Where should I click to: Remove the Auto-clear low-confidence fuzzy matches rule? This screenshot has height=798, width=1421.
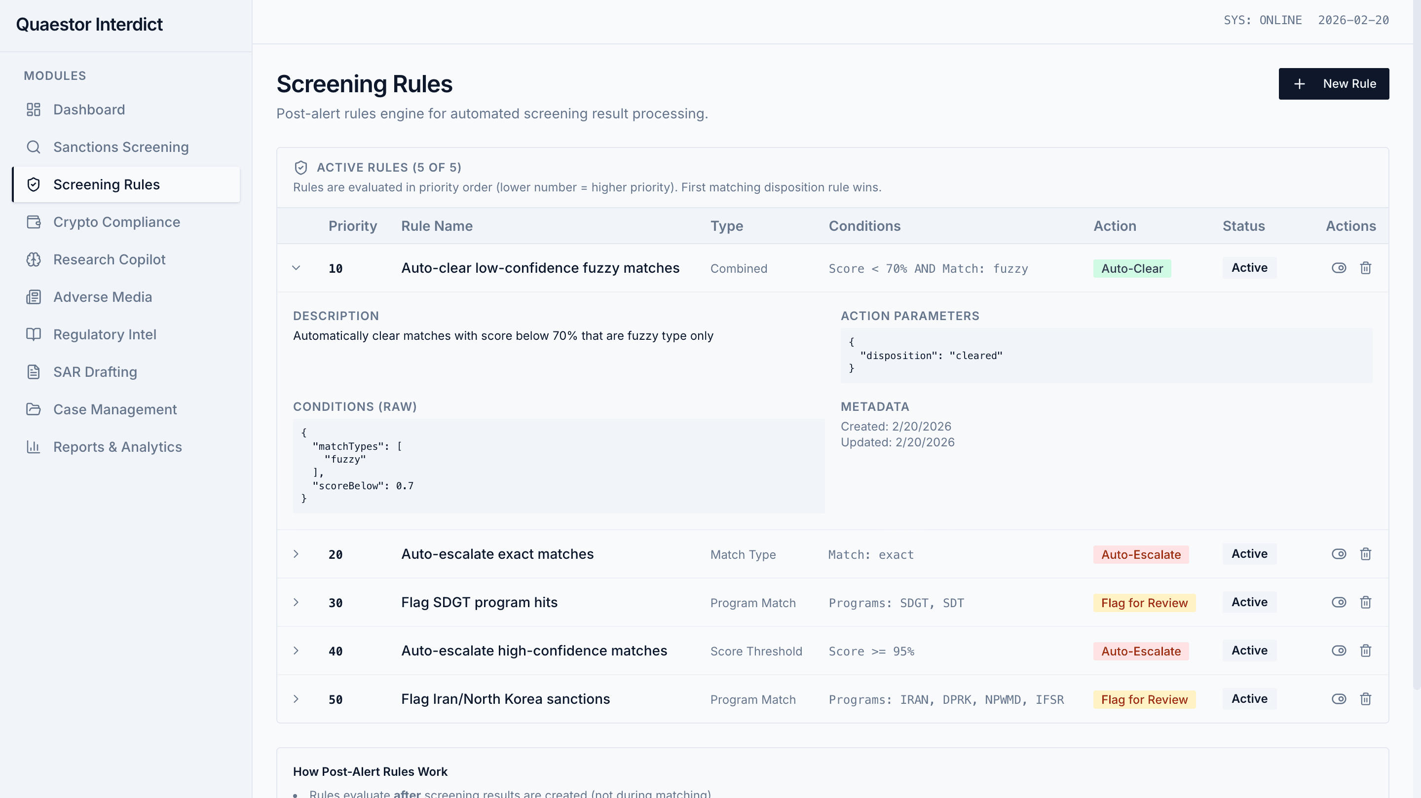(x=1365, y=268)
